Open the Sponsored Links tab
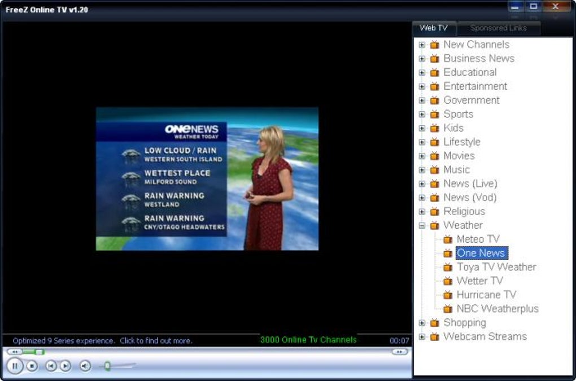The image size is (576, 381). 499,28
